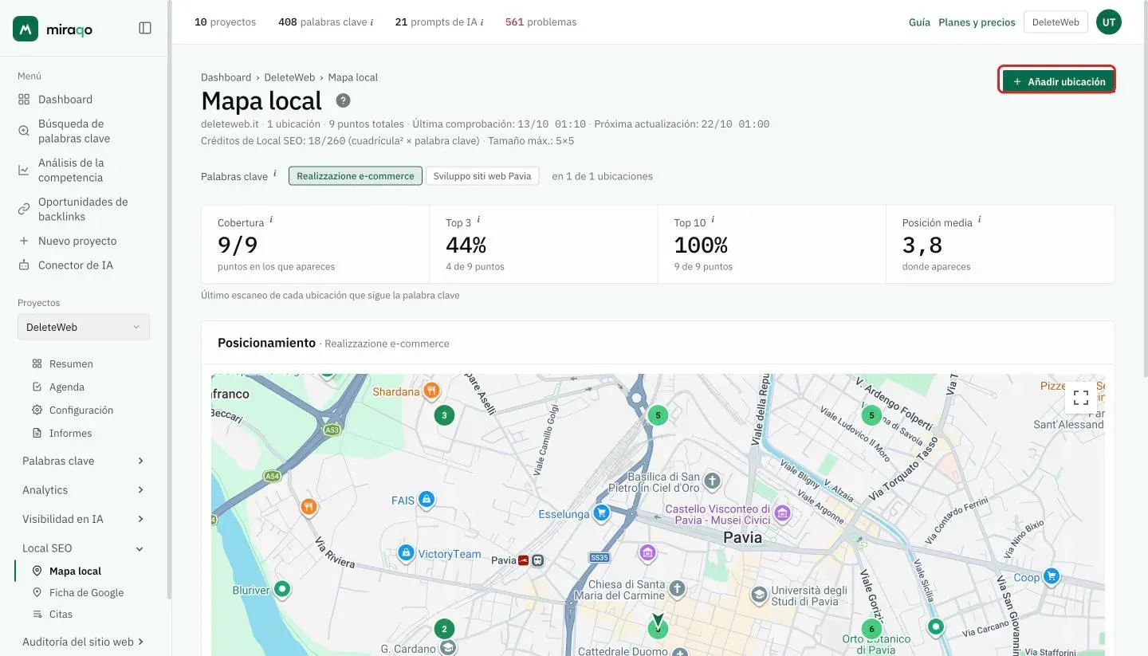Expand the map to fullscreen
The image size is (1148, 656).
1081,397
